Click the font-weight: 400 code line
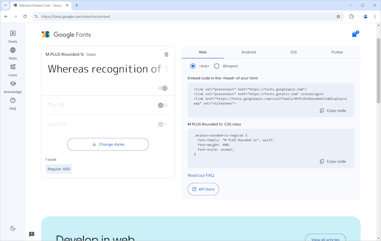 click(x=214, y=145)
